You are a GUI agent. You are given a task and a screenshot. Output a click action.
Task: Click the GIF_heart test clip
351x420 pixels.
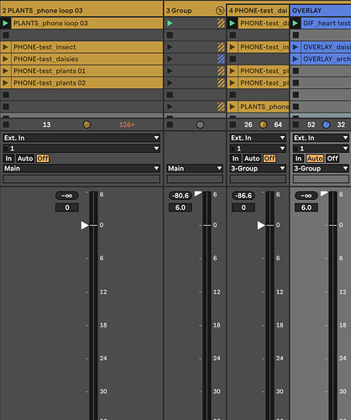click(x=326, y=24)
